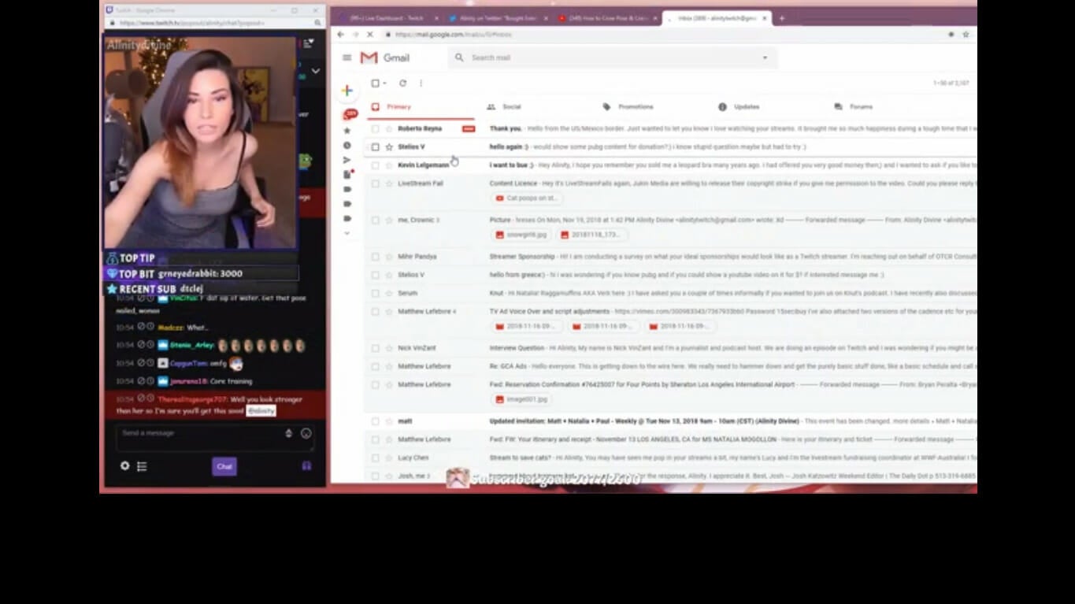Star the Mihir Pandya email
Screen dimensions: 1075x604
(x=389, y=257)
